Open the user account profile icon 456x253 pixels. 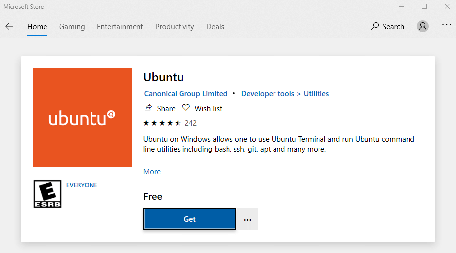pos(422,27)
